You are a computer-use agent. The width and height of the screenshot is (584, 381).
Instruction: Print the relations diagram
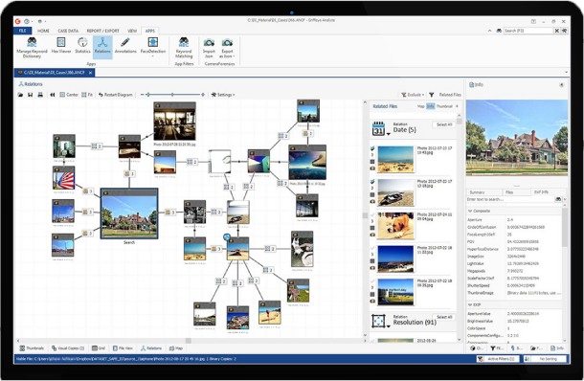(40, 95)
